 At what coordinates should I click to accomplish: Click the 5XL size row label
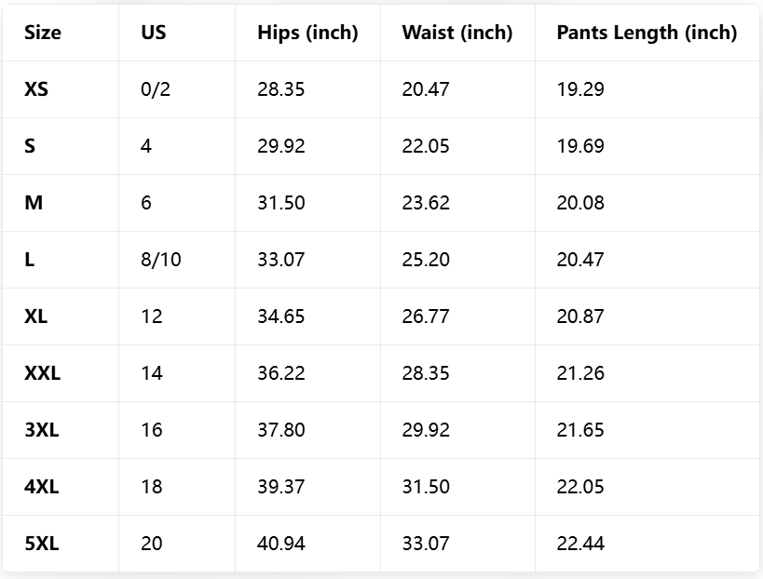tap(42, 544)
